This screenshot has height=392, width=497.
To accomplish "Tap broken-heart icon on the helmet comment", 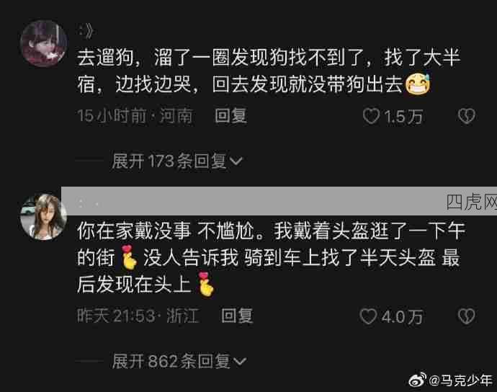I will pyautogui.click(x=467, y=316).
